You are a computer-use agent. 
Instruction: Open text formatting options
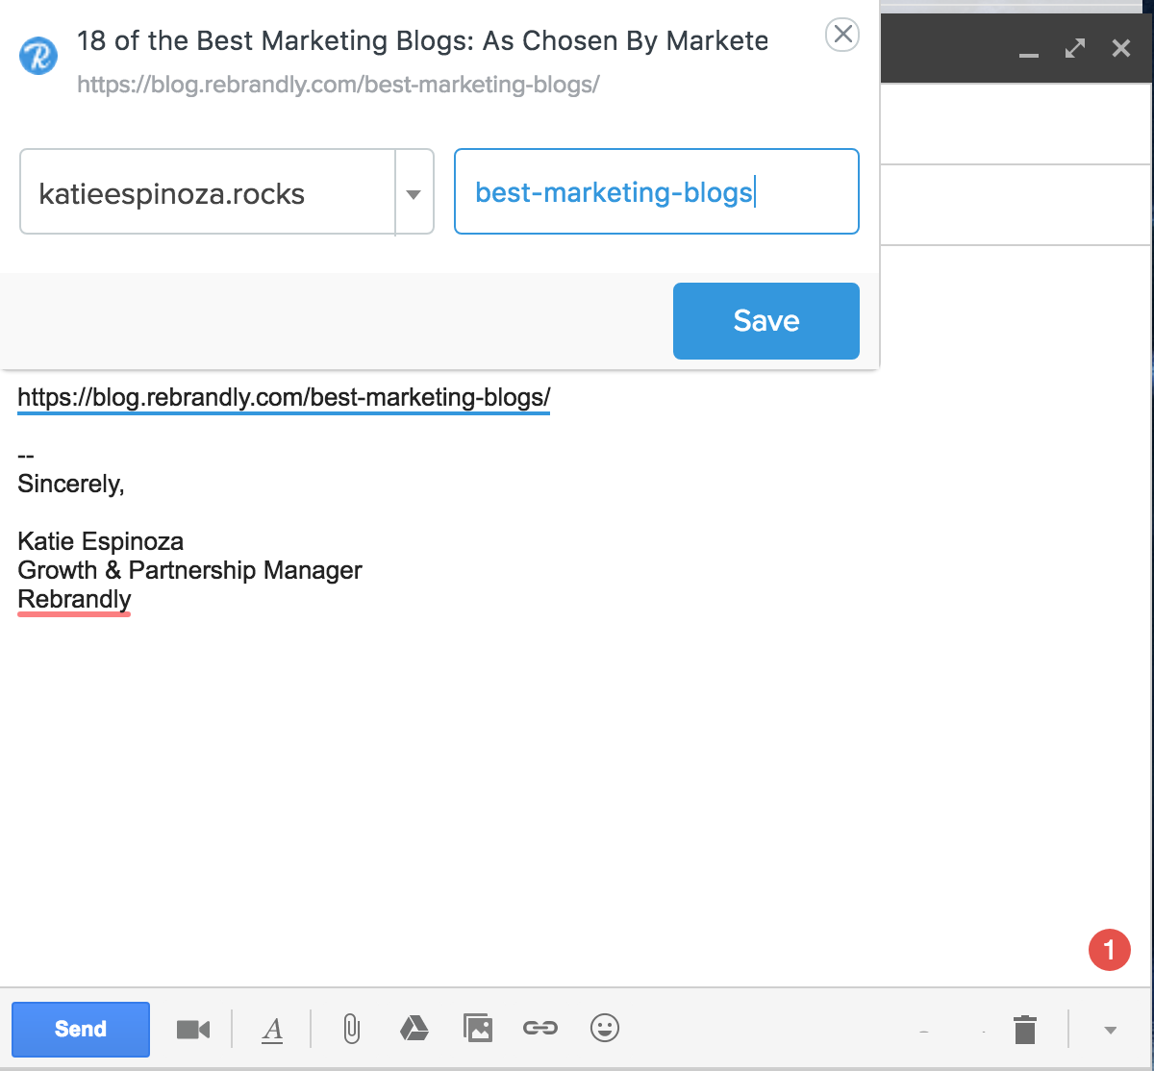(x=273, y=1030)
